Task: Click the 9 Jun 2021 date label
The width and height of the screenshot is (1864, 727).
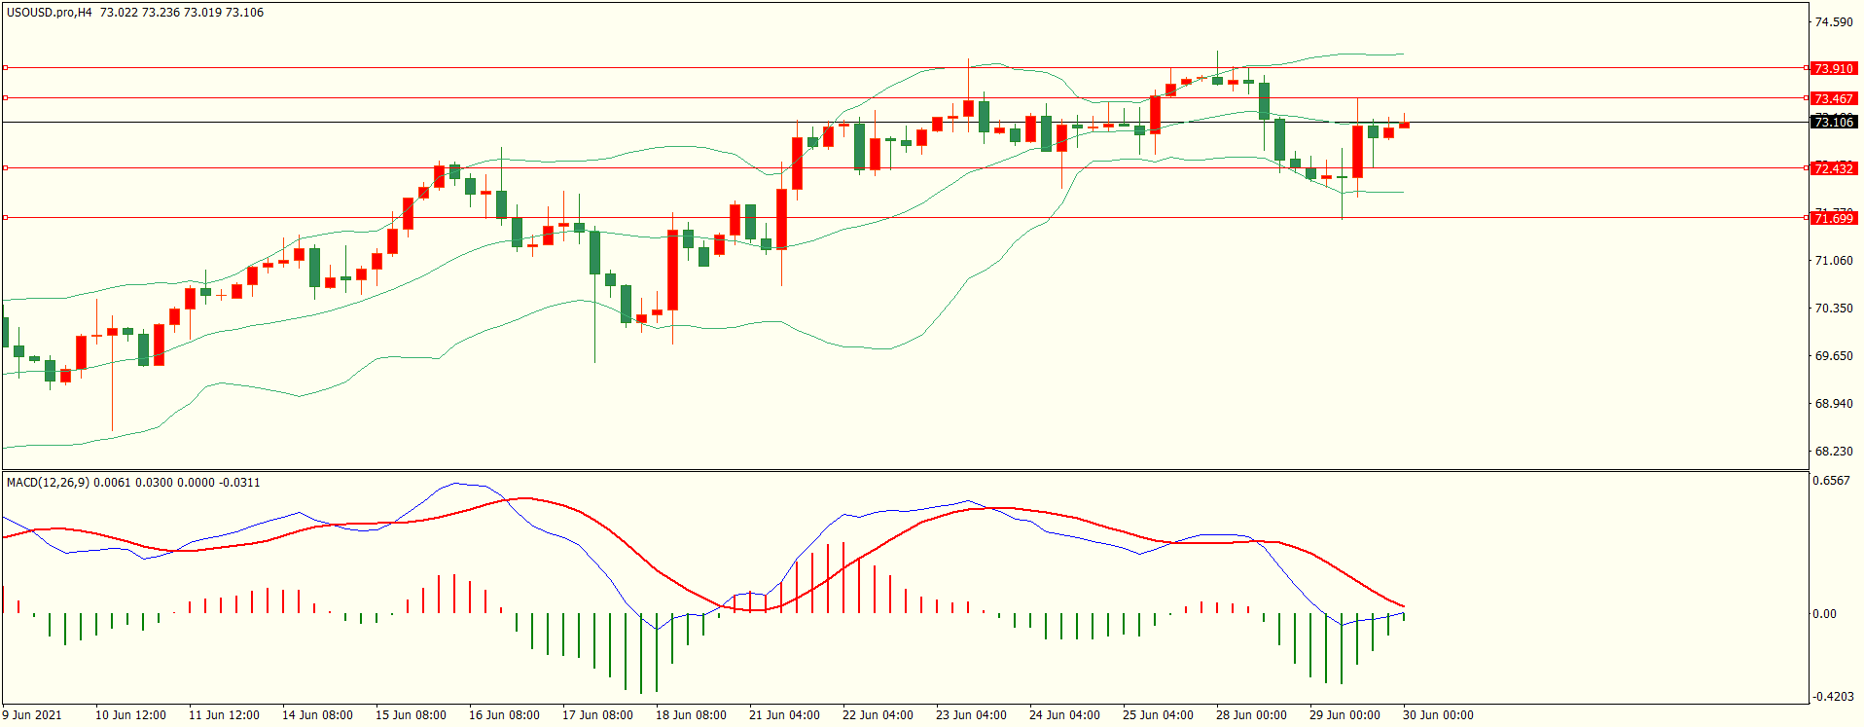Action: pyautogui.click(x=32, y=715)
